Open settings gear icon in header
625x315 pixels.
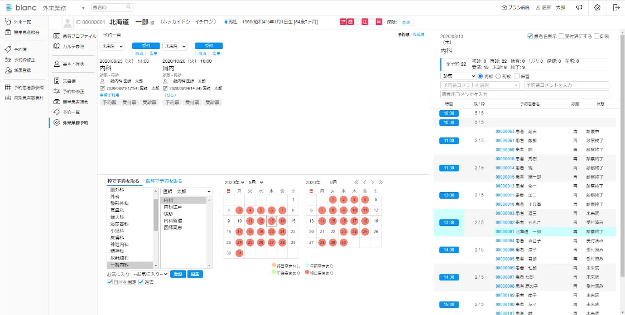point(597,8)
